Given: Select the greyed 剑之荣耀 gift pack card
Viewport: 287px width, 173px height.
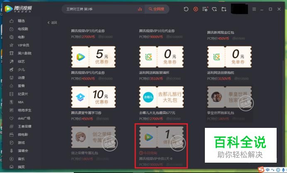Looking at the screenshot, I should coord(93,137).
